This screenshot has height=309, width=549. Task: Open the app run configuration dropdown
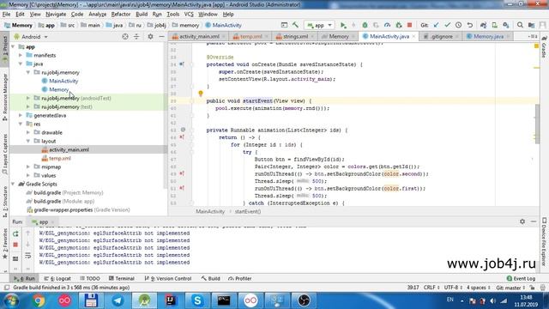(319, 25)
